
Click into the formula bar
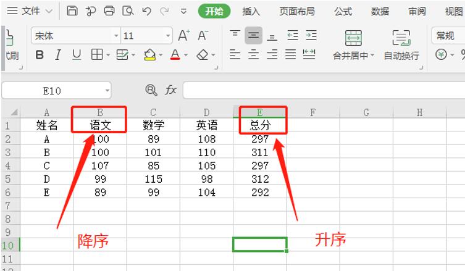[324, 90]
